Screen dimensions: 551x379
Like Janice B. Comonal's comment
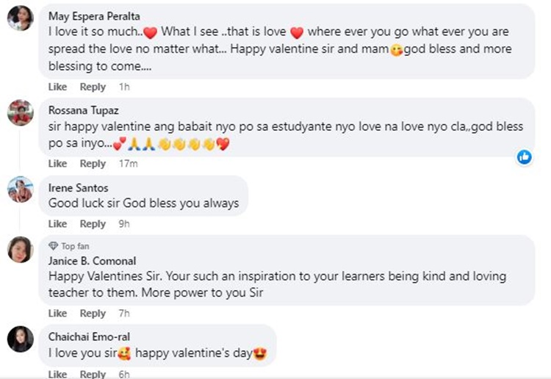point(57,314)
